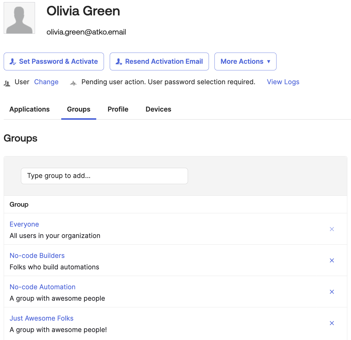Open the Just Awesome Folks group link
351x340 pixels.
pyautogui.click(x=42, y=318)
